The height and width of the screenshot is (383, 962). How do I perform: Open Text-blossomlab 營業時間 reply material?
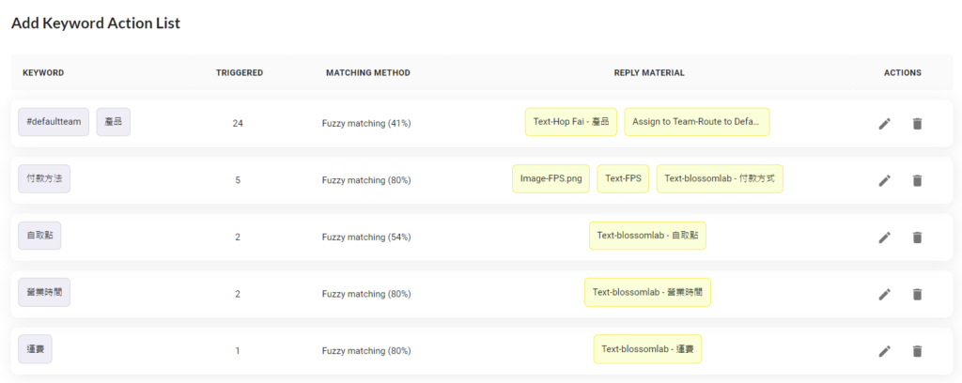(x=647, y=292)
